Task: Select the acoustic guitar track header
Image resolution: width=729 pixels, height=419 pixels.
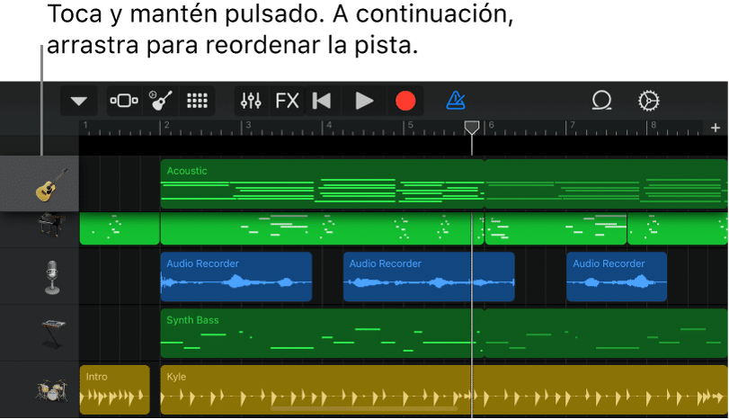Action: click(40, 183)
